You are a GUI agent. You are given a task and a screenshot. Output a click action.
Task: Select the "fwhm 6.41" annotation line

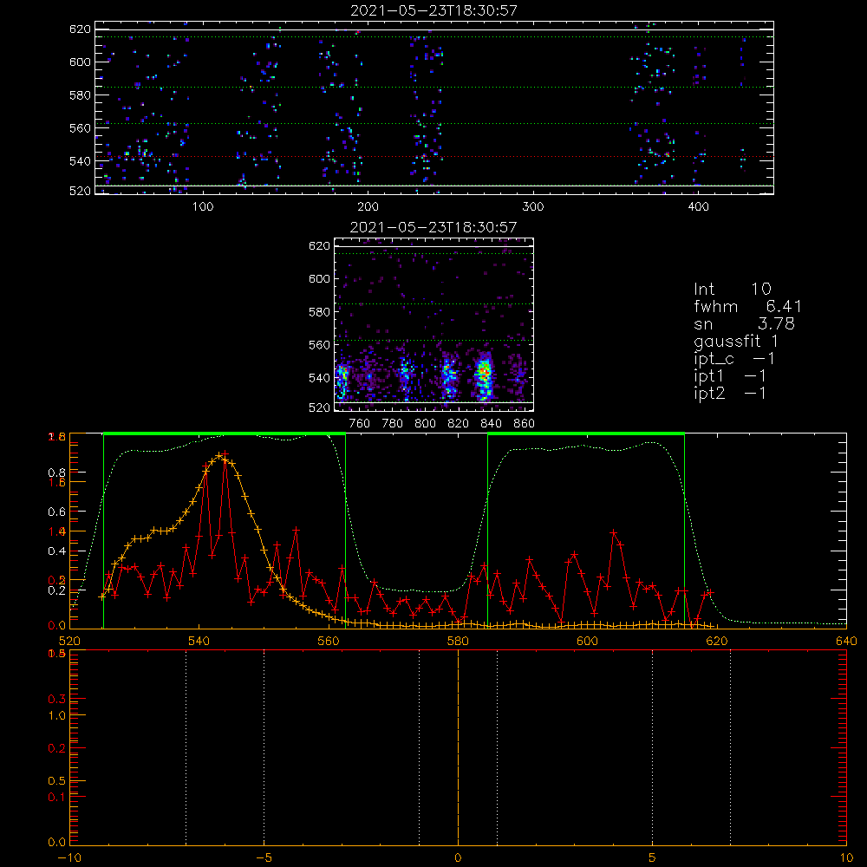(747, 306)
